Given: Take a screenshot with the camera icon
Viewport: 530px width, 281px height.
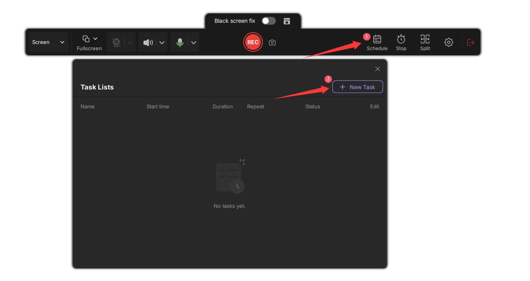Looking at the screenshot, I should click(272, 42).
